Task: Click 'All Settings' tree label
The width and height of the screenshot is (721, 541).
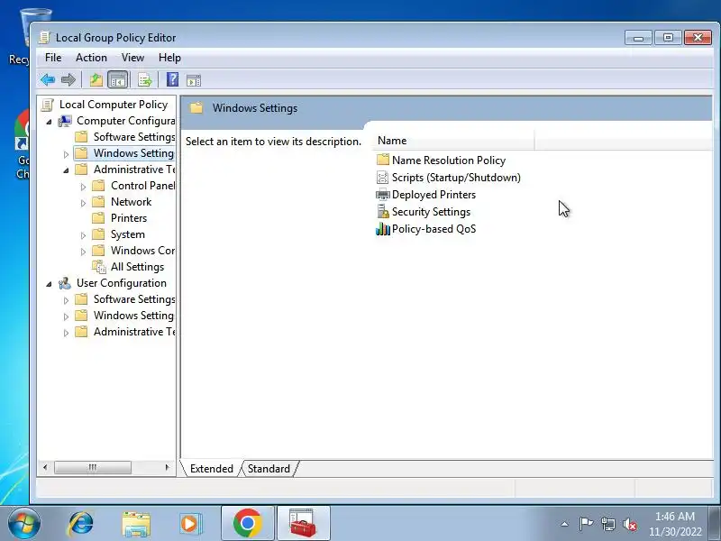Action: (x=137, y=267)
